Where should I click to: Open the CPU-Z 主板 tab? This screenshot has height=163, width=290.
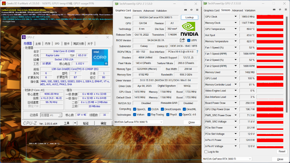[x=38, y=44]
